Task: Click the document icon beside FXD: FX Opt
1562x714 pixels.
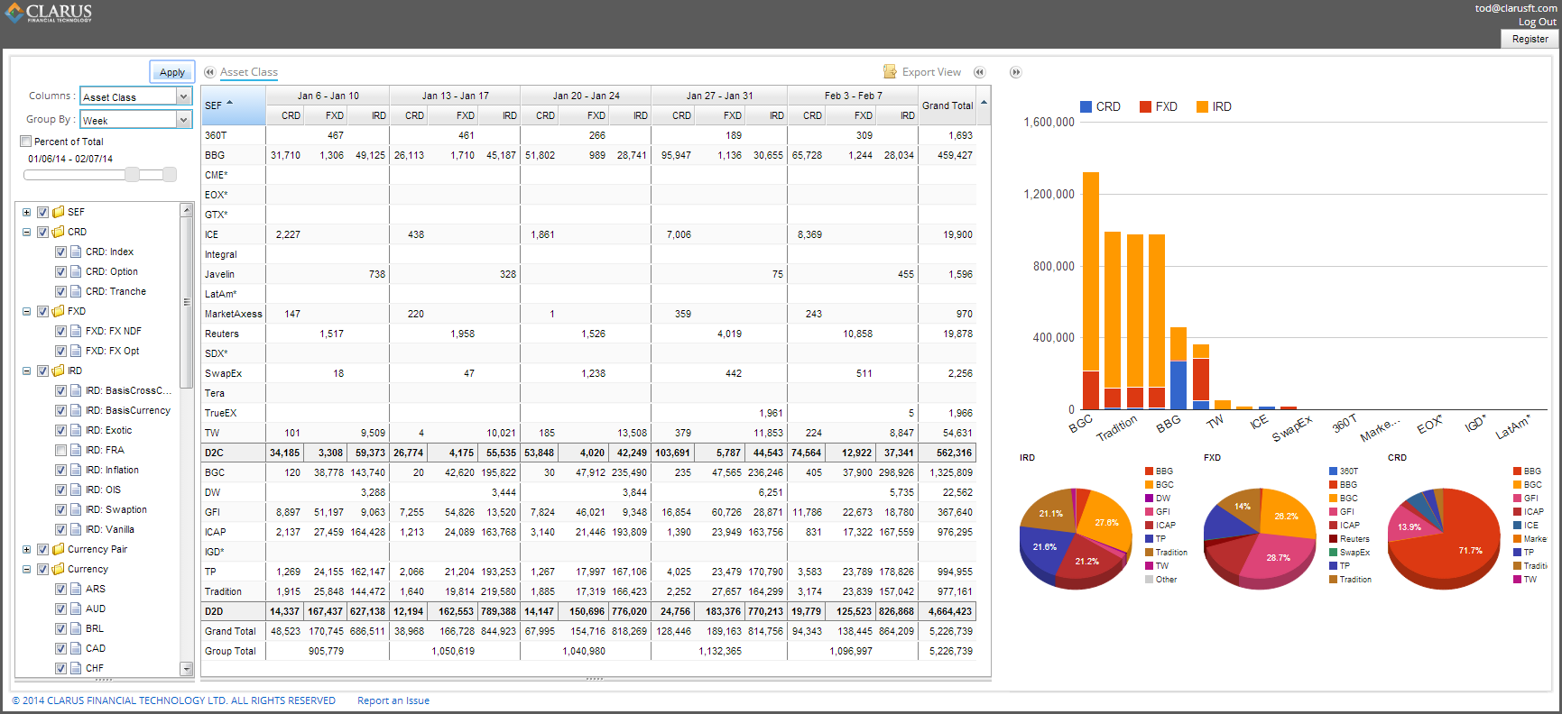Action: 76,351
